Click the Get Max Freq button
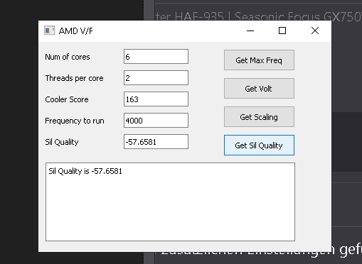This screenshot has height=264, width=362. 259,60
